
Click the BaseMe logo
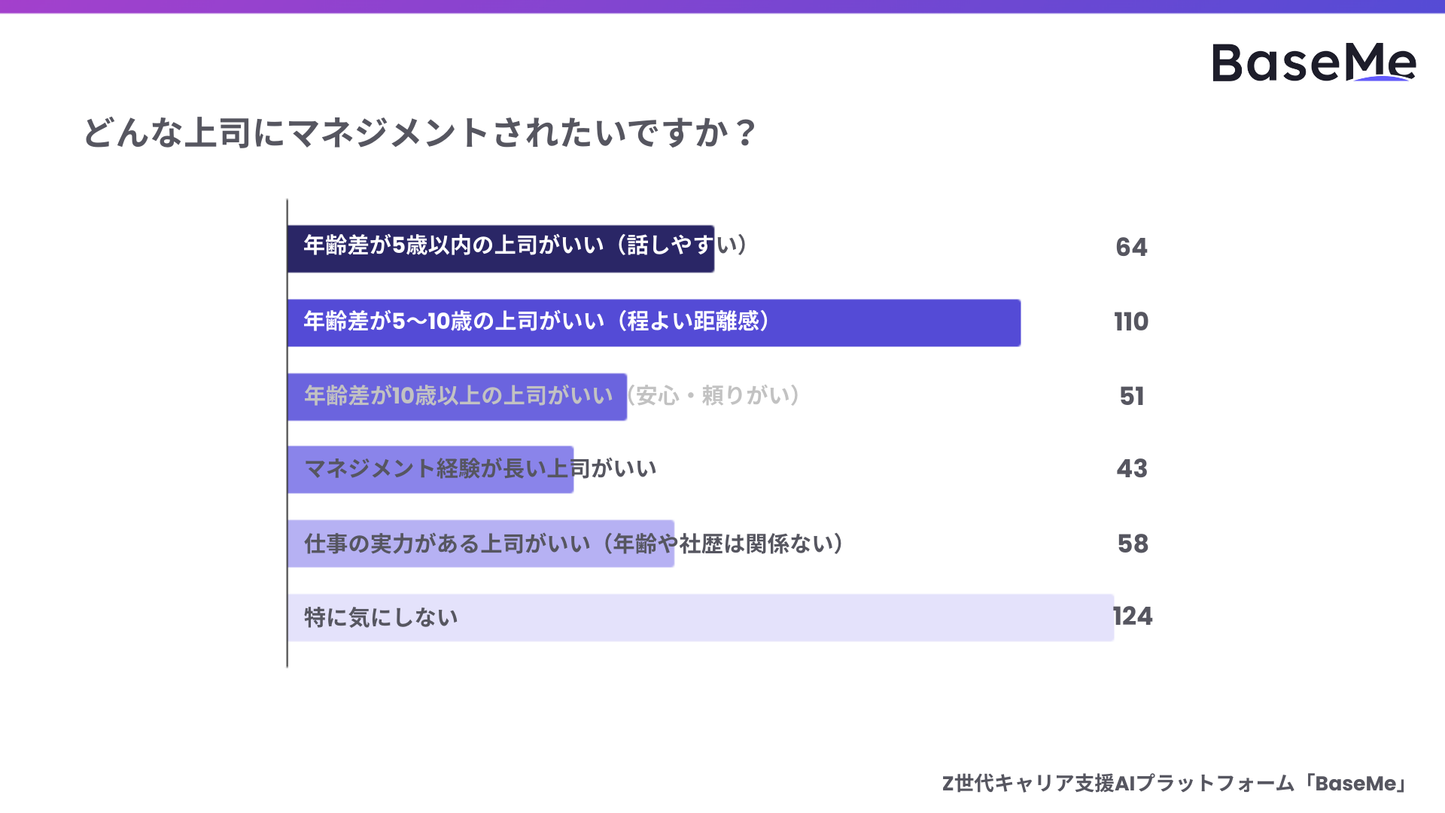(1313, 62)
